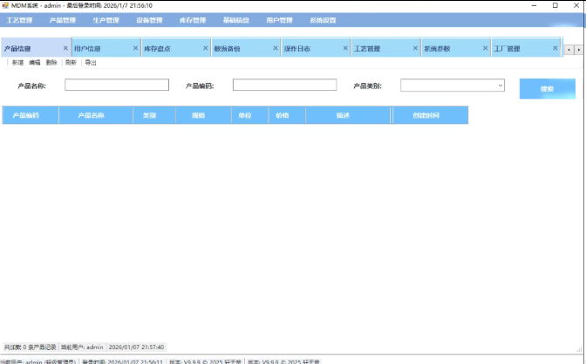Close the 数据备份 tab
This screenshot has width=586, height=364.
(x=275, y=48)
